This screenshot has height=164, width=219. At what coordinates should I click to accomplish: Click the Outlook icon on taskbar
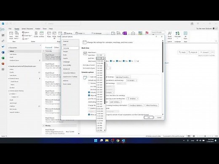tap(123, 140)
